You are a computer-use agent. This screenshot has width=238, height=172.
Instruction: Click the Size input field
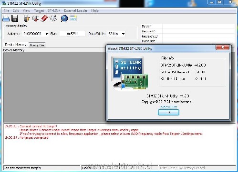tap(72, 34)
